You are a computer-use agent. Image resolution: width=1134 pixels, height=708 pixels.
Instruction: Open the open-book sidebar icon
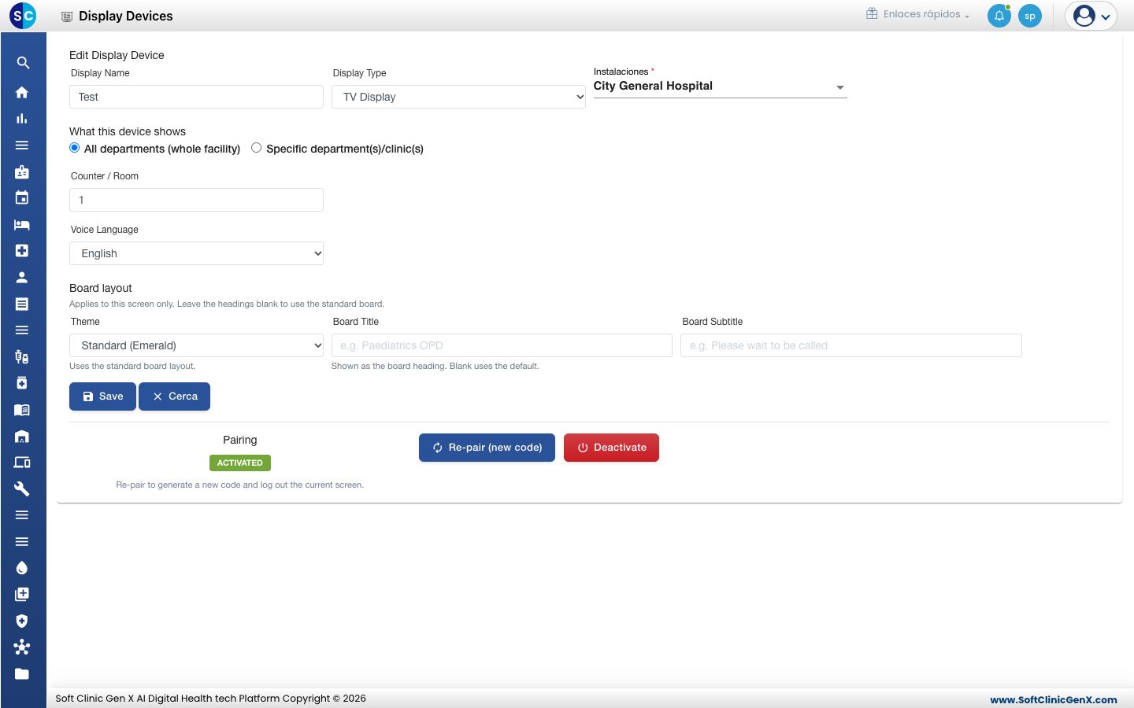(22, 410)
